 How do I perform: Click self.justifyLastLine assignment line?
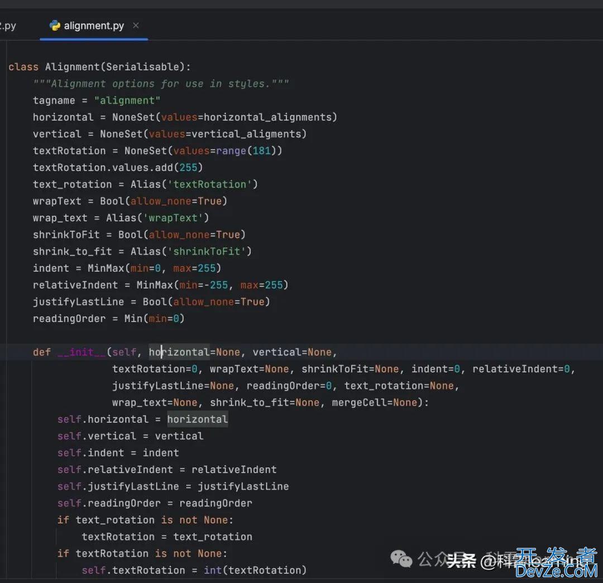pos(173,486)
